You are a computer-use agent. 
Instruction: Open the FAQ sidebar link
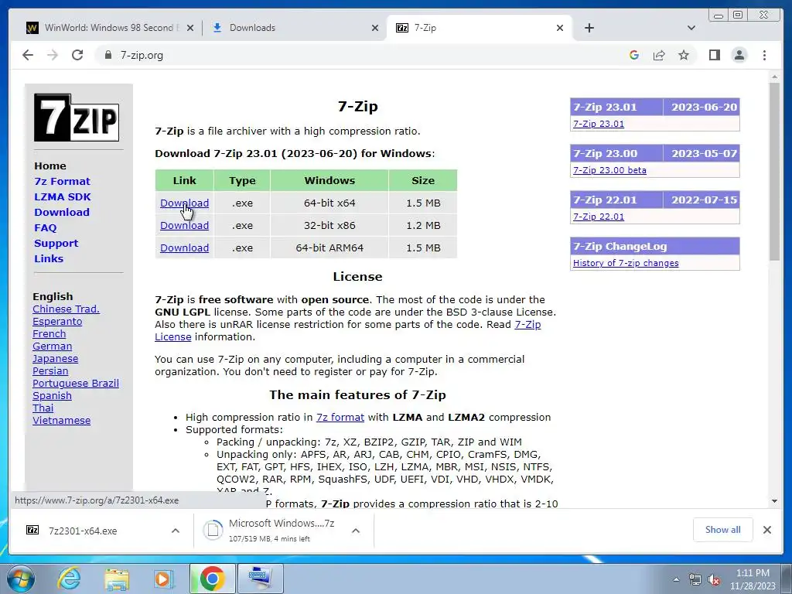click(46, 228)
